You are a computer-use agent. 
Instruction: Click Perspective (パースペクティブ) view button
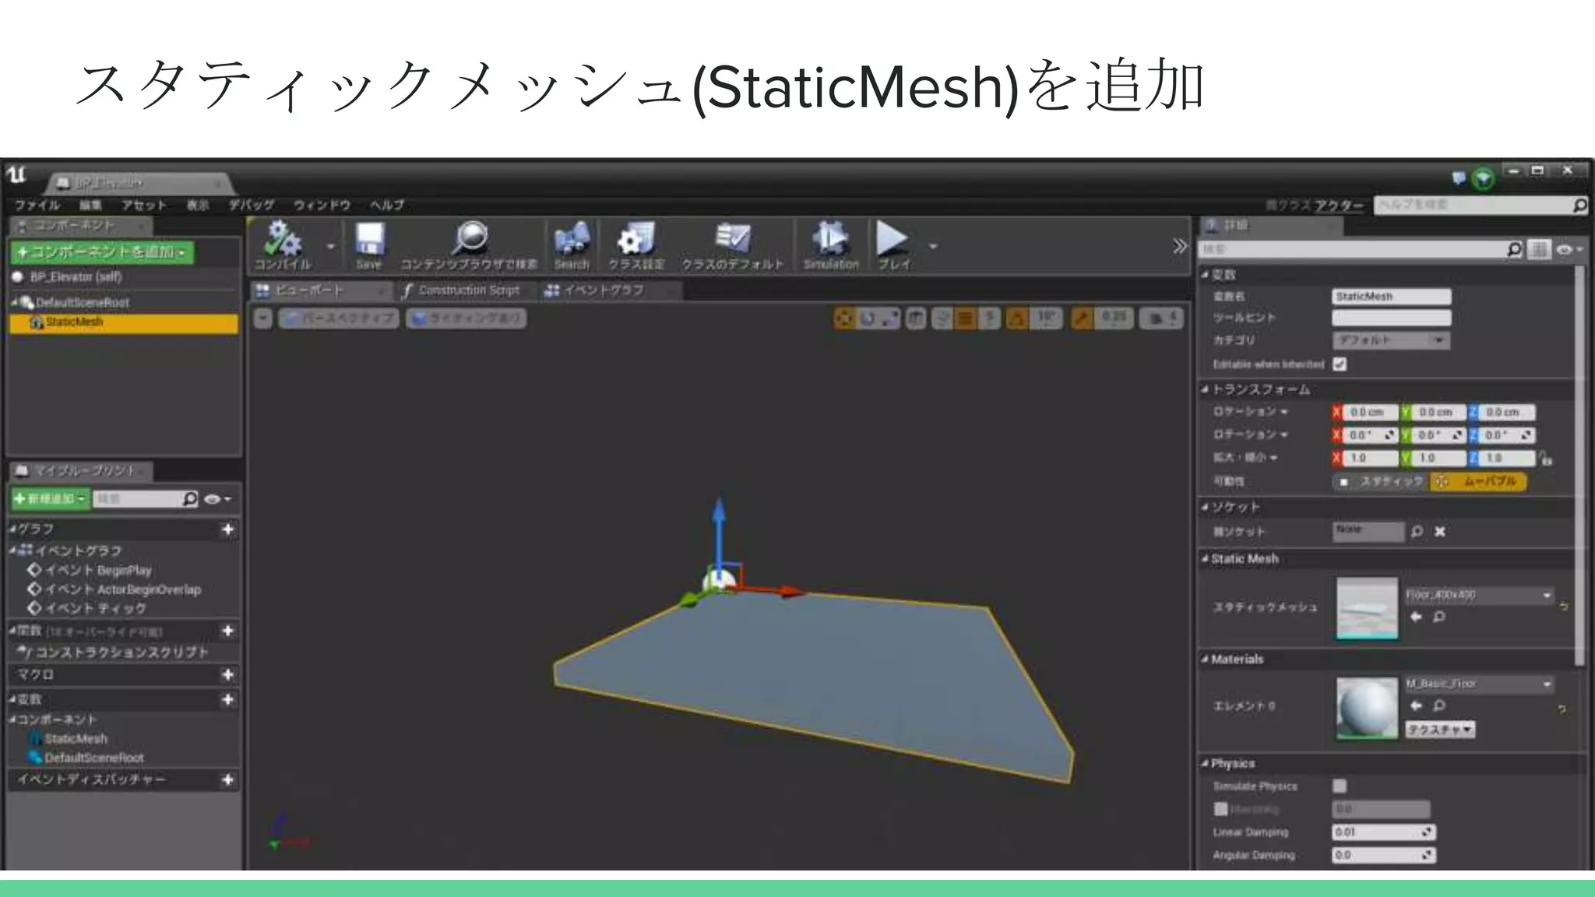(x=339, y=318)
